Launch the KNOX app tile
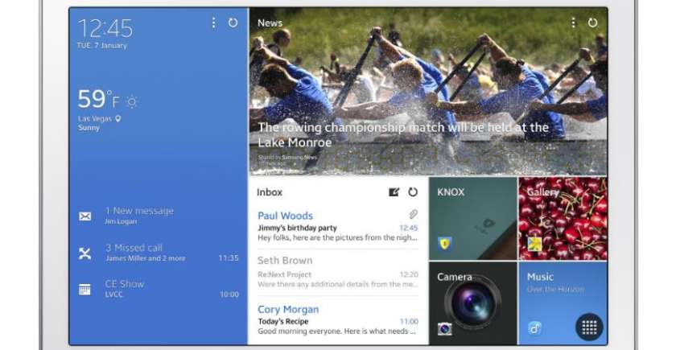Viewport: 676px width, 350px height. pos(472,217)
